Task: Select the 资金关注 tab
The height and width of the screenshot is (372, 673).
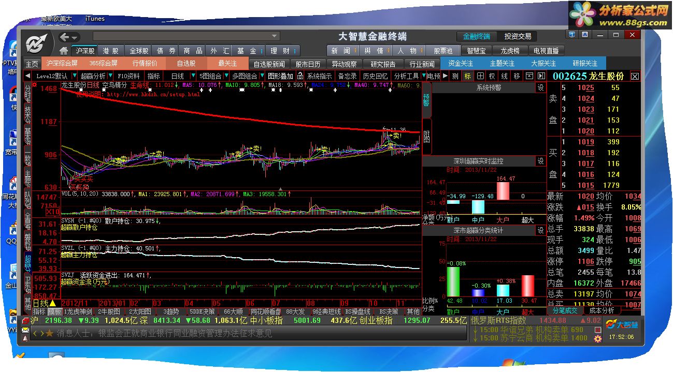Action: (x=461, y=64)
